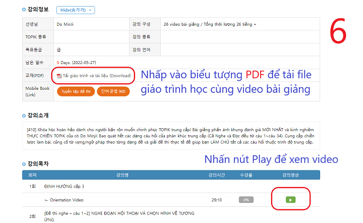Click the sub-item arrow before Orientation Video

click(x=46, y=200)
